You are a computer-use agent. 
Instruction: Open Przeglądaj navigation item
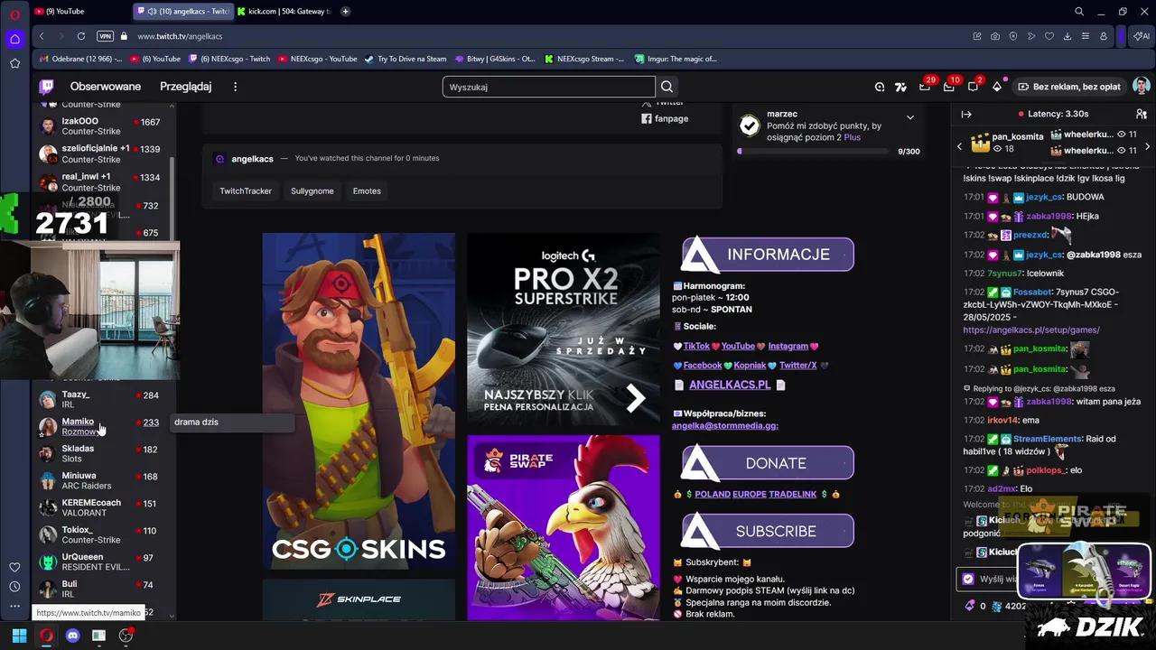pos(185,87)
